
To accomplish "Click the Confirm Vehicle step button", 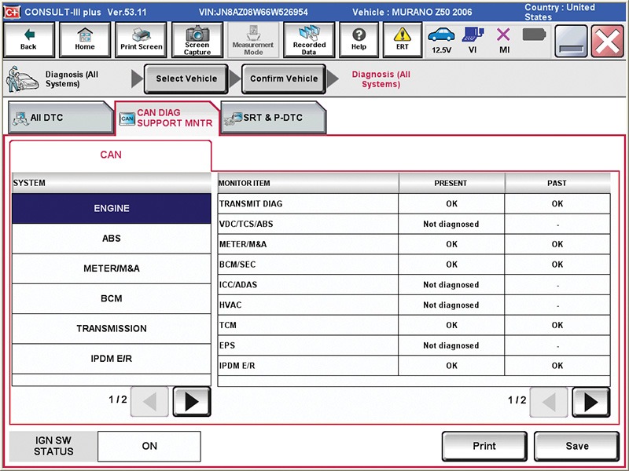I will pyautogui.click(x=284, y=79).
